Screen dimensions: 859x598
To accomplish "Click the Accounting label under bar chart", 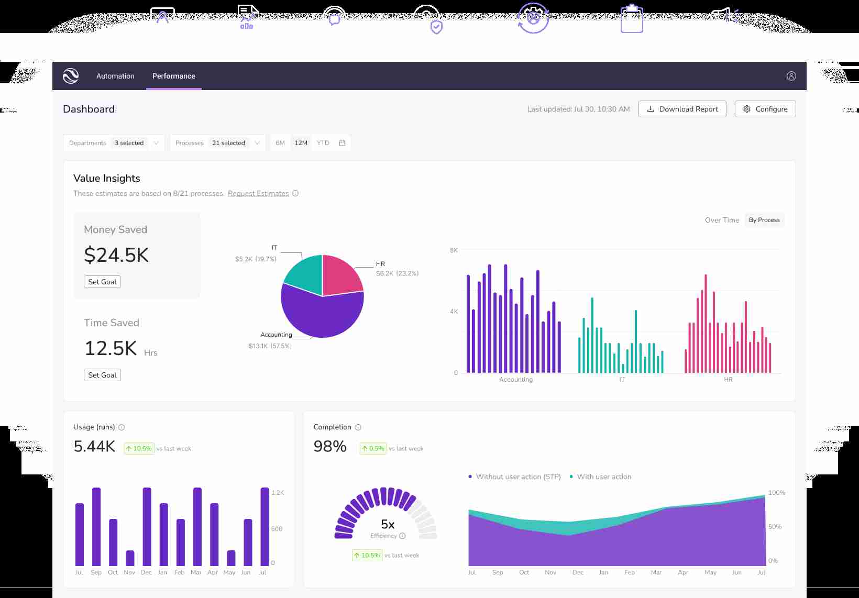I will (516, 380).
